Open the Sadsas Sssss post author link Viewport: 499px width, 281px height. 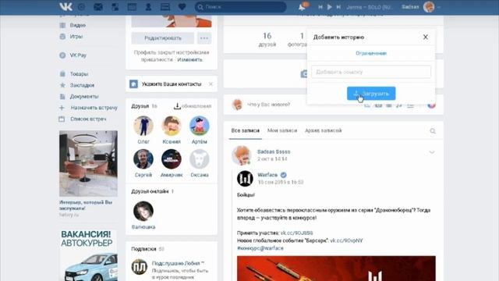click(274, 151)
